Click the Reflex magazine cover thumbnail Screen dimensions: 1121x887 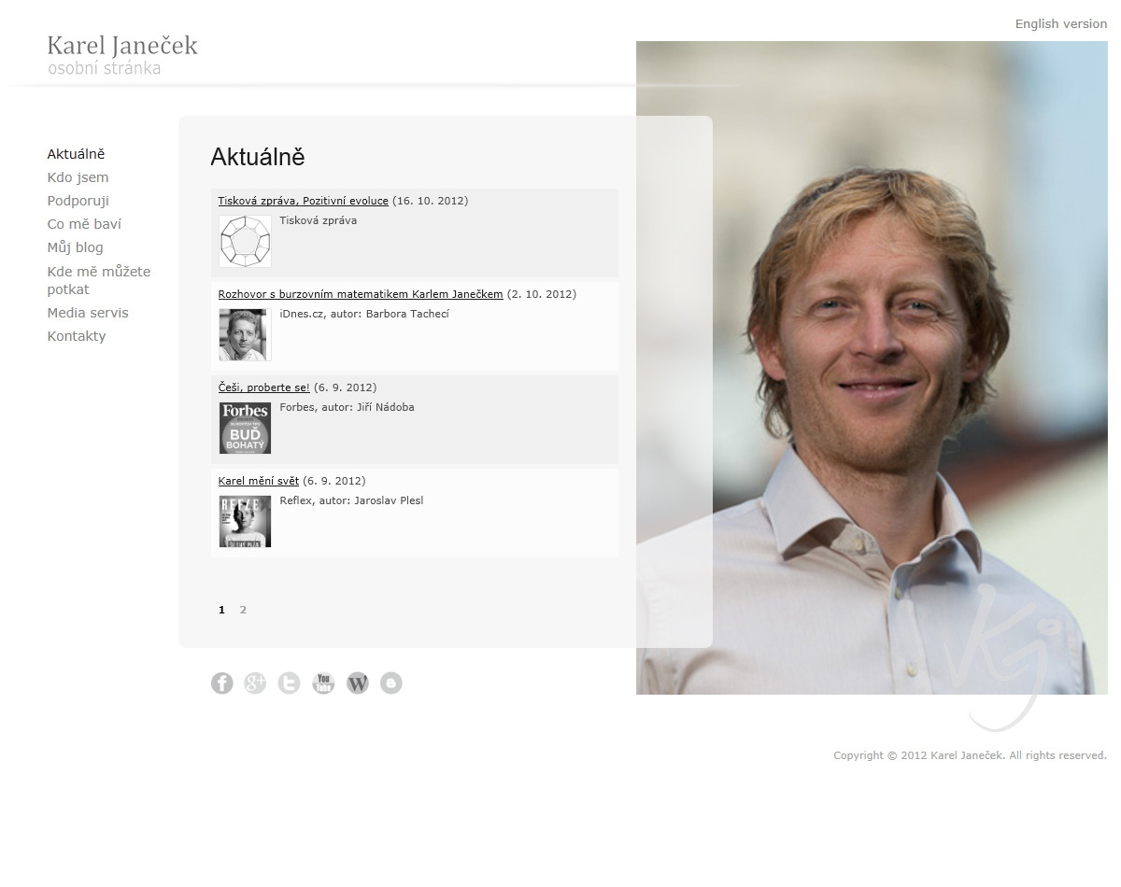pos(245,521)
